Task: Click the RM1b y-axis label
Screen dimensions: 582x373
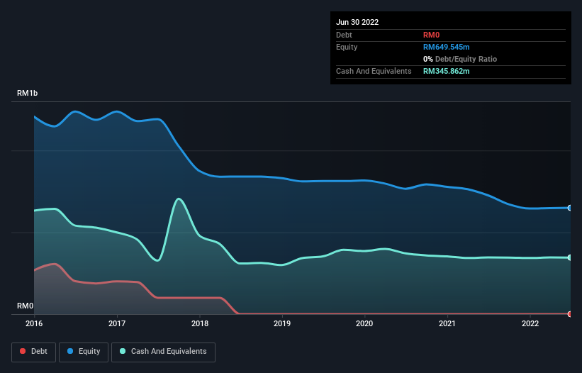Action: coord(27,93)
